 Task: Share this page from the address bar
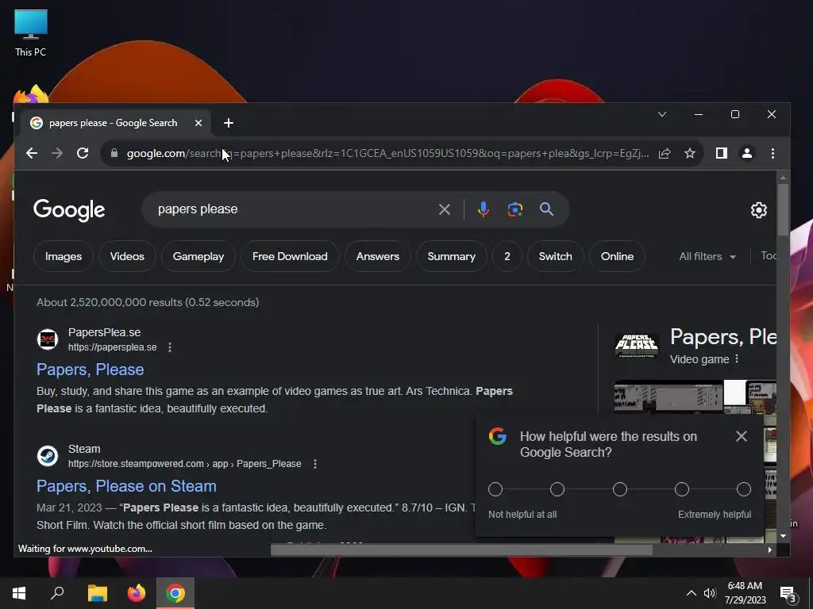(x=665, y=153)
